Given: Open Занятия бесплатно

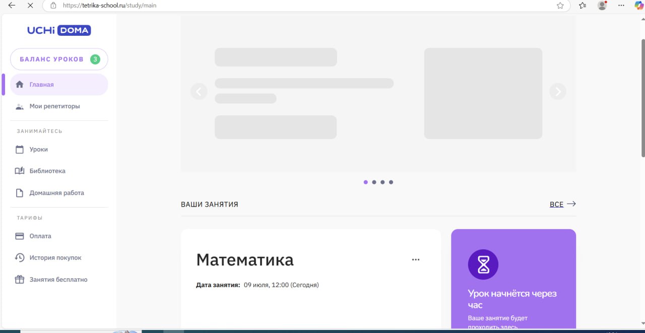Looking at the screenshot, I should (59, 280).
